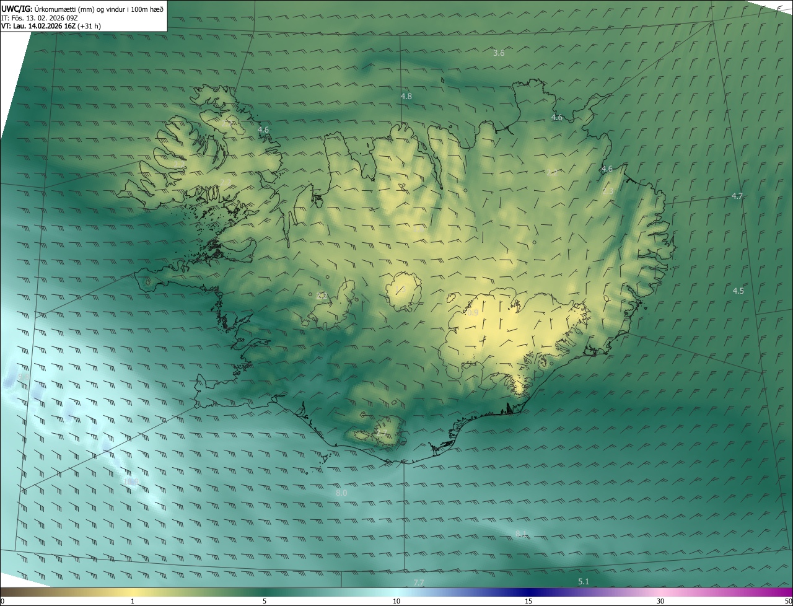Image resolution: width=793 pixels, height=606 pixels.
Task: Click the 4.7 value label off the east coast
Action: 737,196
